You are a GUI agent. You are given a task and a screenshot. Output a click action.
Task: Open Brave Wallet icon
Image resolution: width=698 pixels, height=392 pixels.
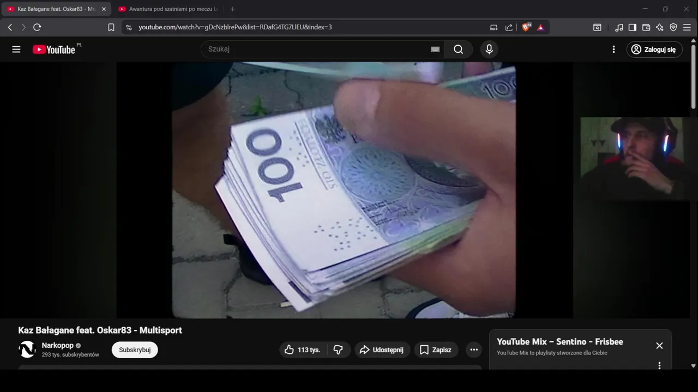[x=646, y=27]
